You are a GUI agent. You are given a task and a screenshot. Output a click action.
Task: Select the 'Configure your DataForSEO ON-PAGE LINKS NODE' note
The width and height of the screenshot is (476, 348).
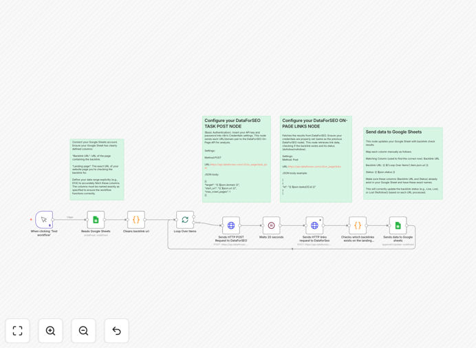pyautogui.click(x=316, y=159)
